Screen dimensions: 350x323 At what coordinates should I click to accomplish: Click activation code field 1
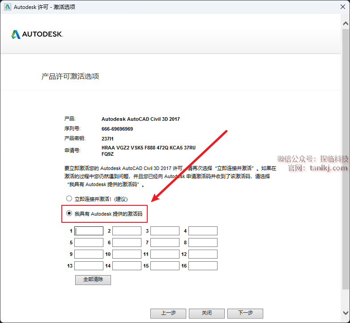tap(89, 231)
